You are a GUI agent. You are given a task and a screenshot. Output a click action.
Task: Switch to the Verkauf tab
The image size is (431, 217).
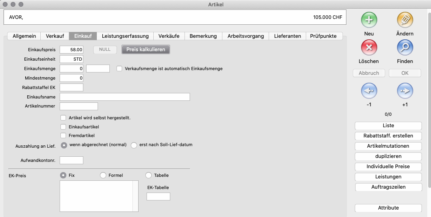pos(55,36)
